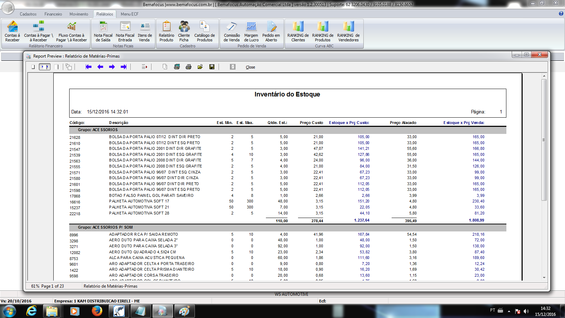Click the greyed-out cancel icon in preview toolbar
The image size is (565, 318).
point(233,67)
